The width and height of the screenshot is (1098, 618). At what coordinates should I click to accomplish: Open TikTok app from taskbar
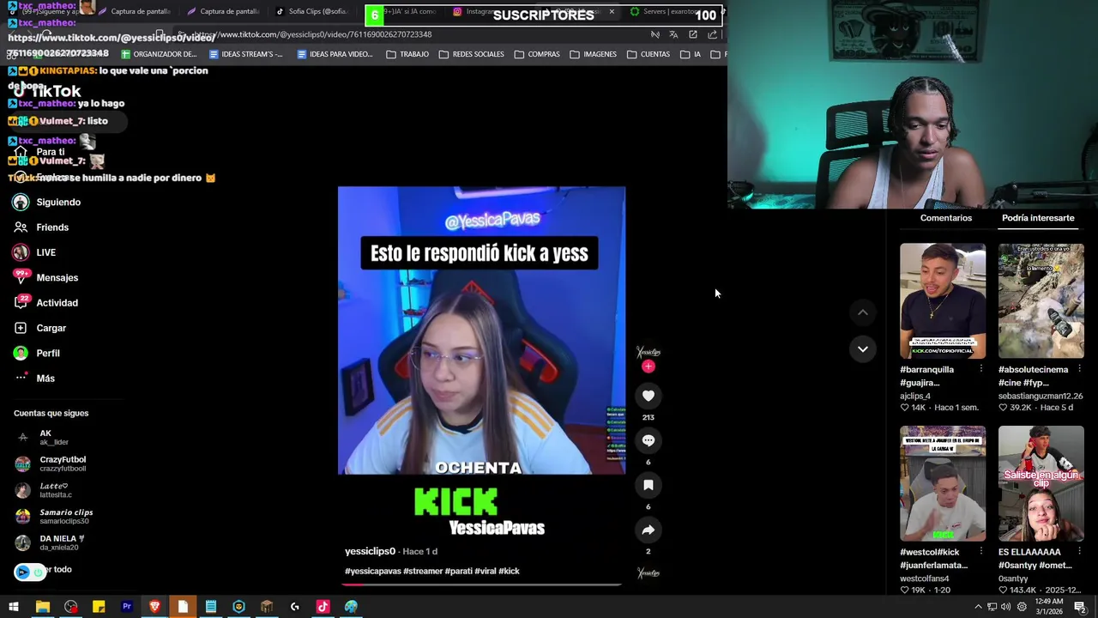pyautogui.click(x=323, y=607)
